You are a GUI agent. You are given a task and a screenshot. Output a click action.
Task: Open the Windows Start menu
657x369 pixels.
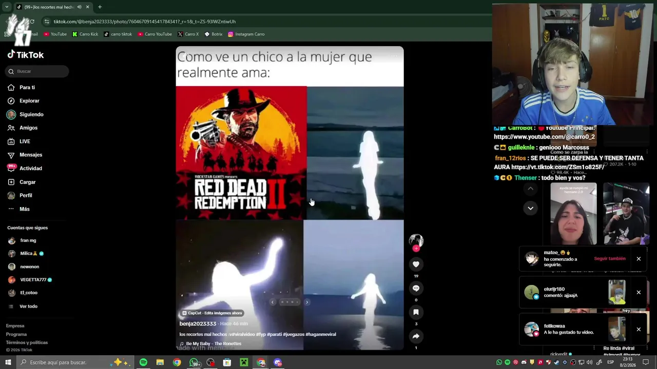tap(8, 362)
